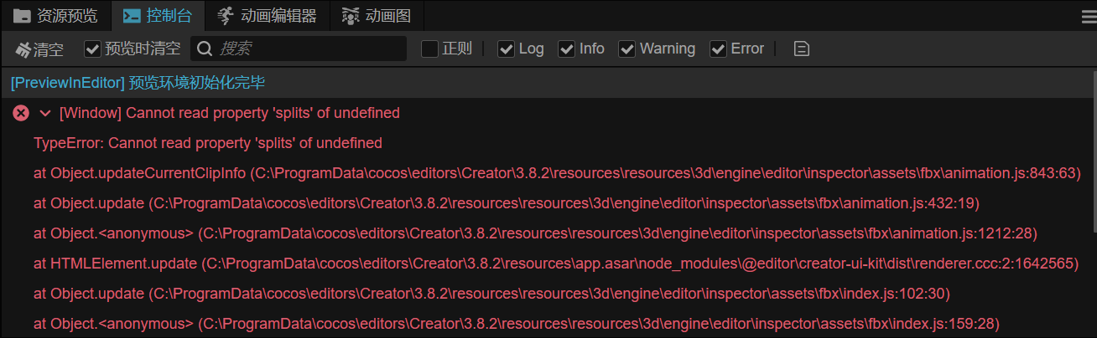Switch to the 动画图 tab
Screen dimensions: 1097x338
click(x=377, y=15)
